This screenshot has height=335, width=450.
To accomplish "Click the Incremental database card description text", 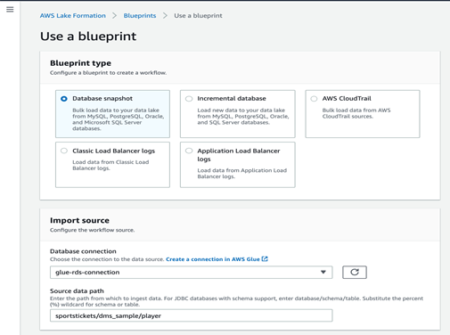I will point(243,116).
